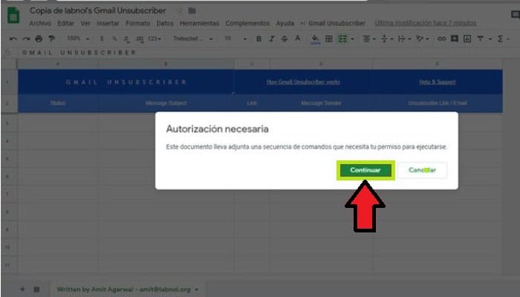Click the Message Subject header cell
Image resolution: width=520 pixels, height=297 pixels.
coord(166,103)
